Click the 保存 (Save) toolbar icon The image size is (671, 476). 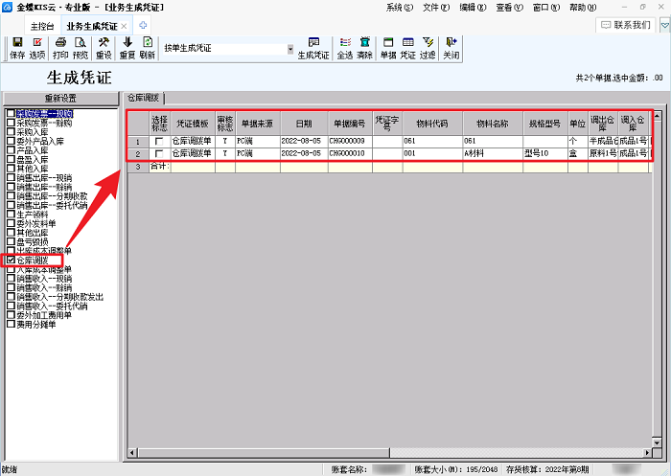(x=16, y=48)
